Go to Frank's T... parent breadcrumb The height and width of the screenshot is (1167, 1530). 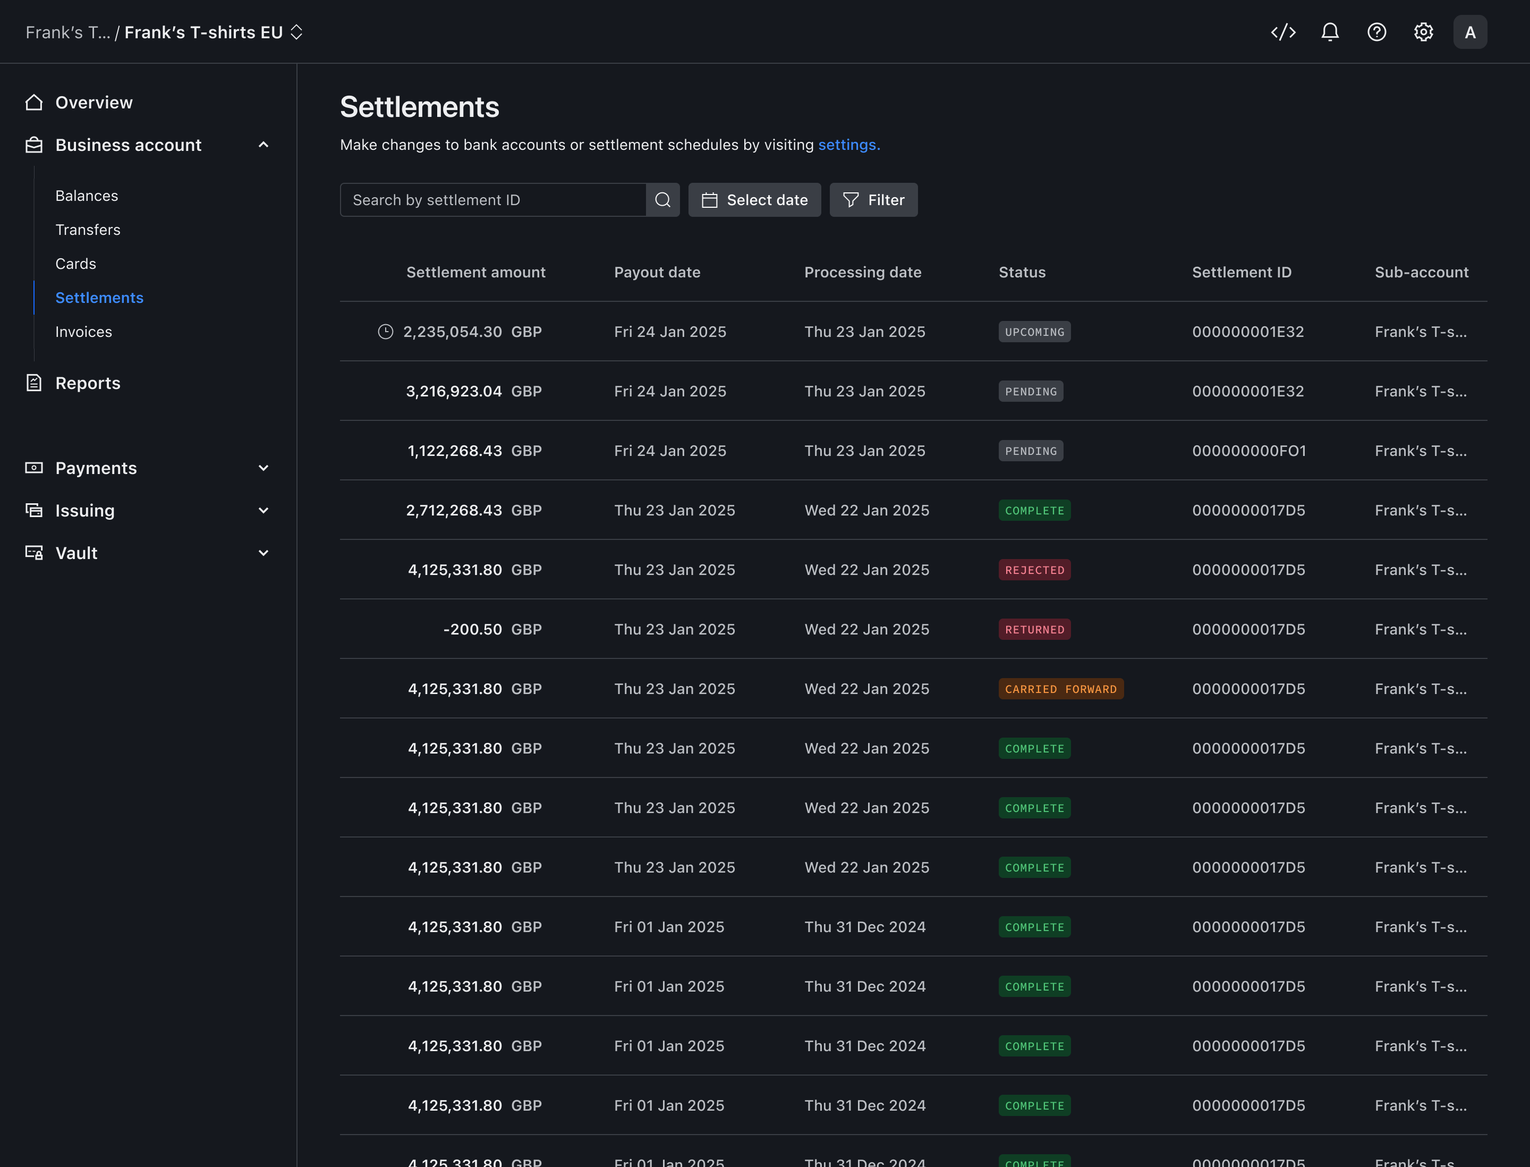(68, 32)
